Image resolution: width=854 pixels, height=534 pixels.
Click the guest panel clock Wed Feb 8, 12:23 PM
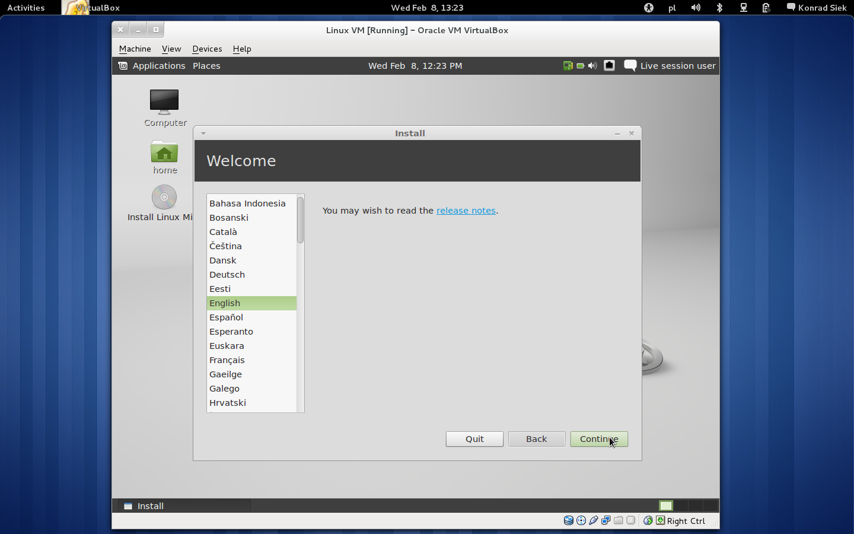pos(415,66)
